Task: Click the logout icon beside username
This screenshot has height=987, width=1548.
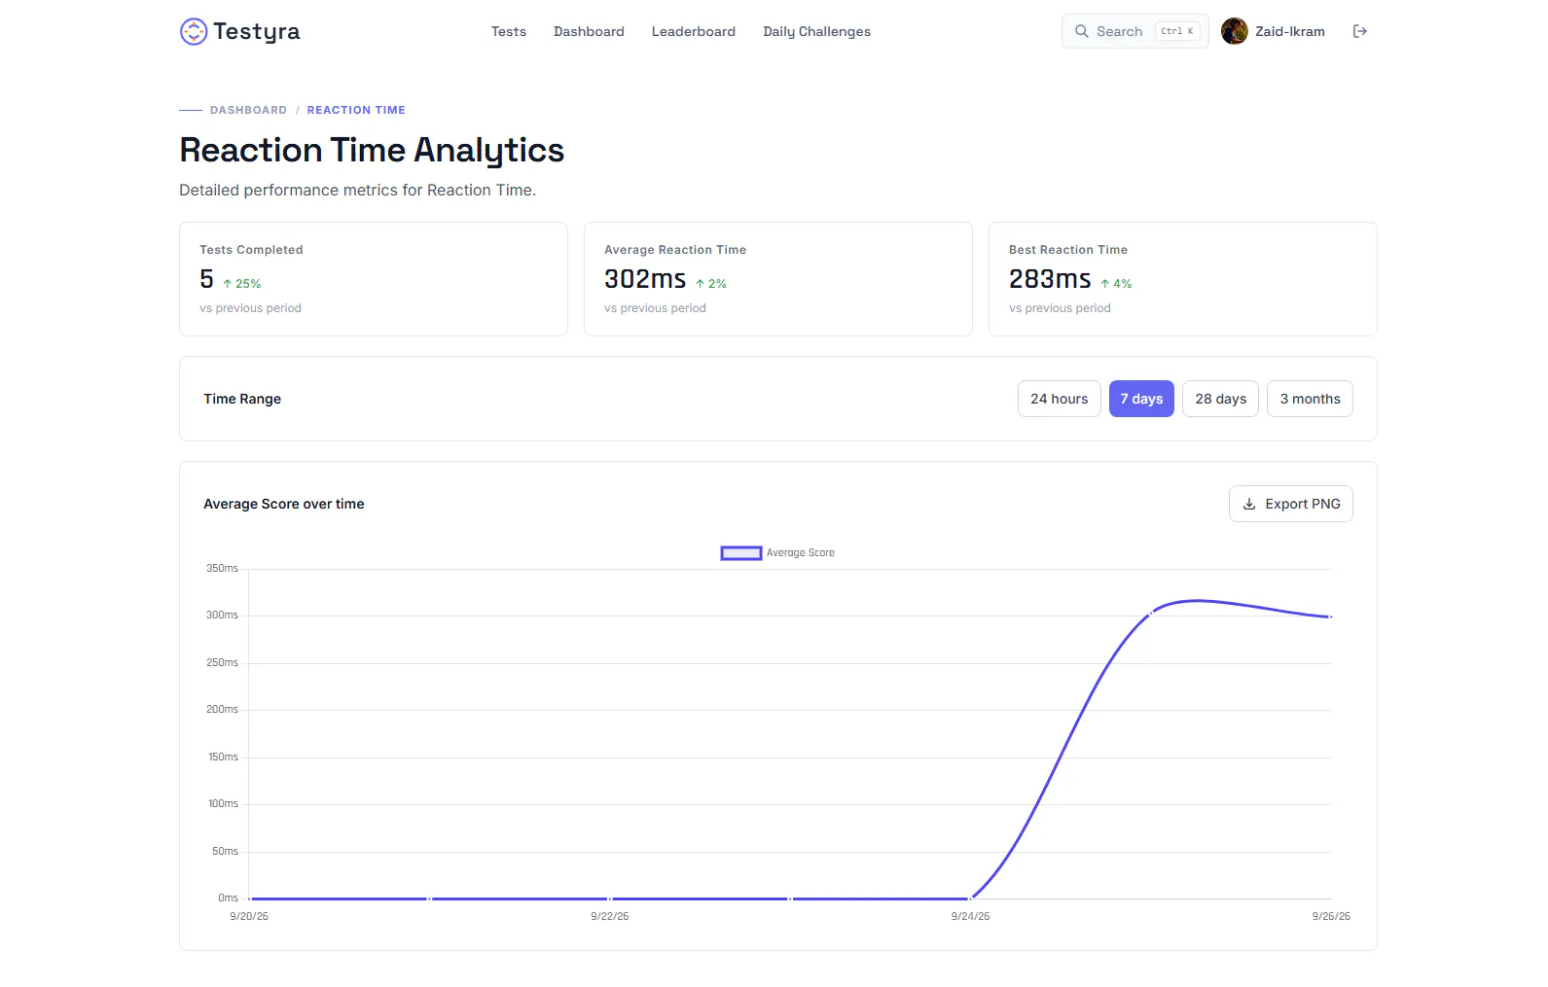Action: [x=1360, y=31]
